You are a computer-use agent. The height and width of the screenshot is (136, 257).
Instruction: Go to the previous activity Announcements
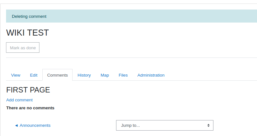point(33,126)
